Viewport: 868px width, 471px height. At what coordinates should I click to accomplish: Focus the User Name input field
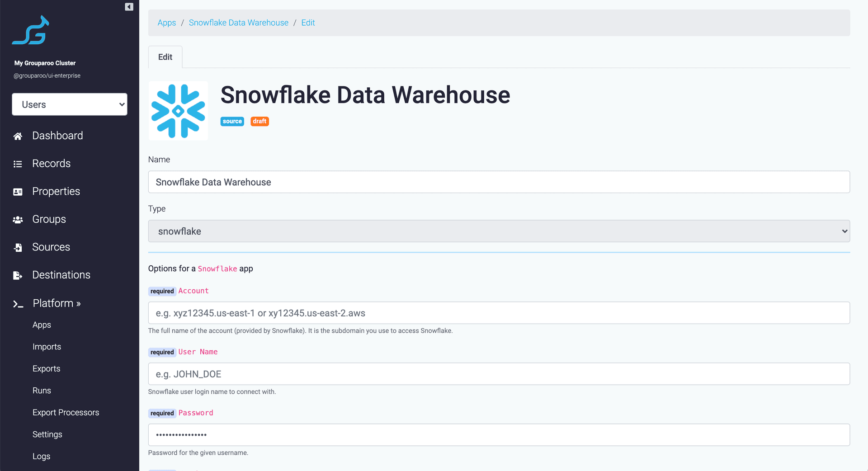click(499, 374)
